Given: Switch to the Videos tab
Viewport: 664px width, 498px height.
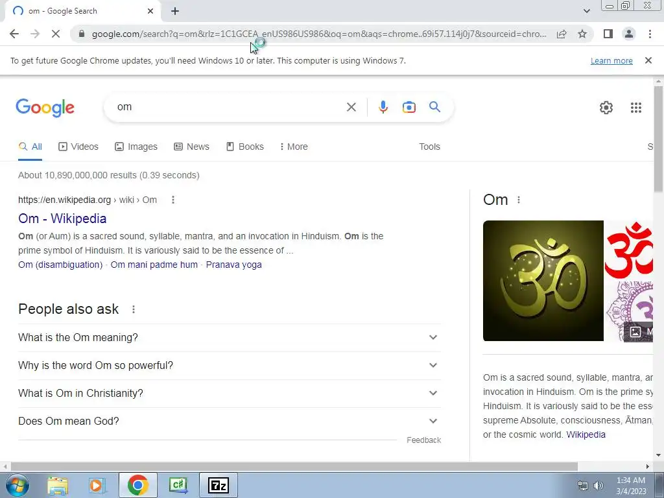Looking at the screenshot, I should tap(78, 147).
